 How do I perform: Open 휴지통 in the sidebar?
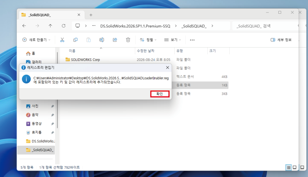coord(34,132)
